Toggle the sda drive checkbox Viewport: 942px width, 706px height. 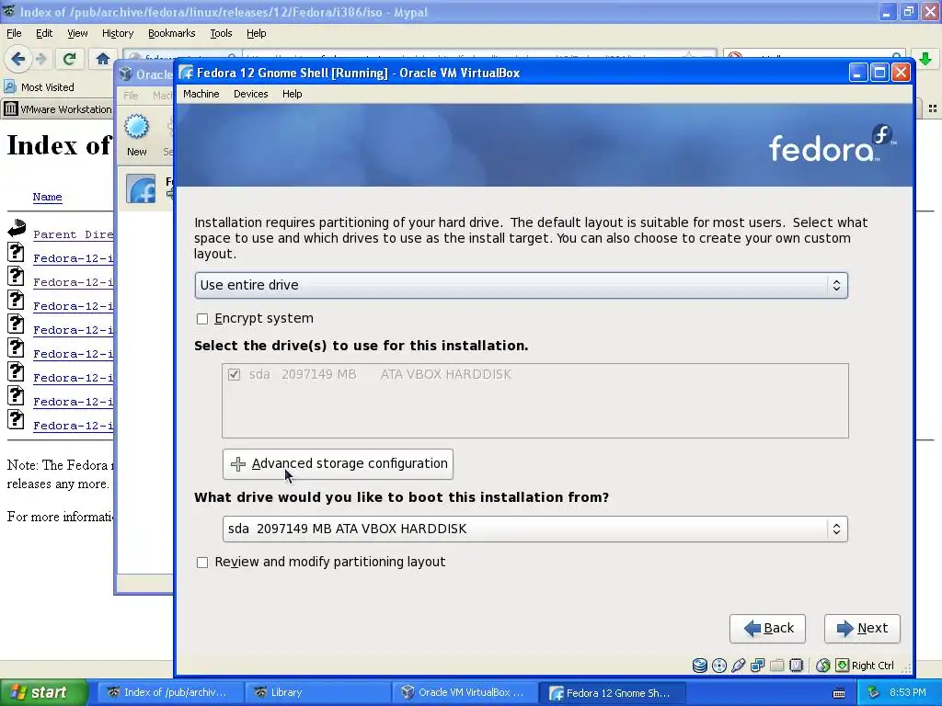tap(234, 375)
